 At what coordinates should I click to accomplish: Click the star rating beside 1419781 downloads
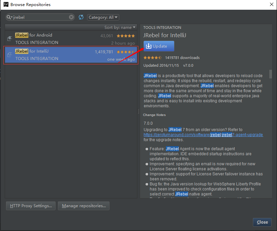[x=152, y=58]
